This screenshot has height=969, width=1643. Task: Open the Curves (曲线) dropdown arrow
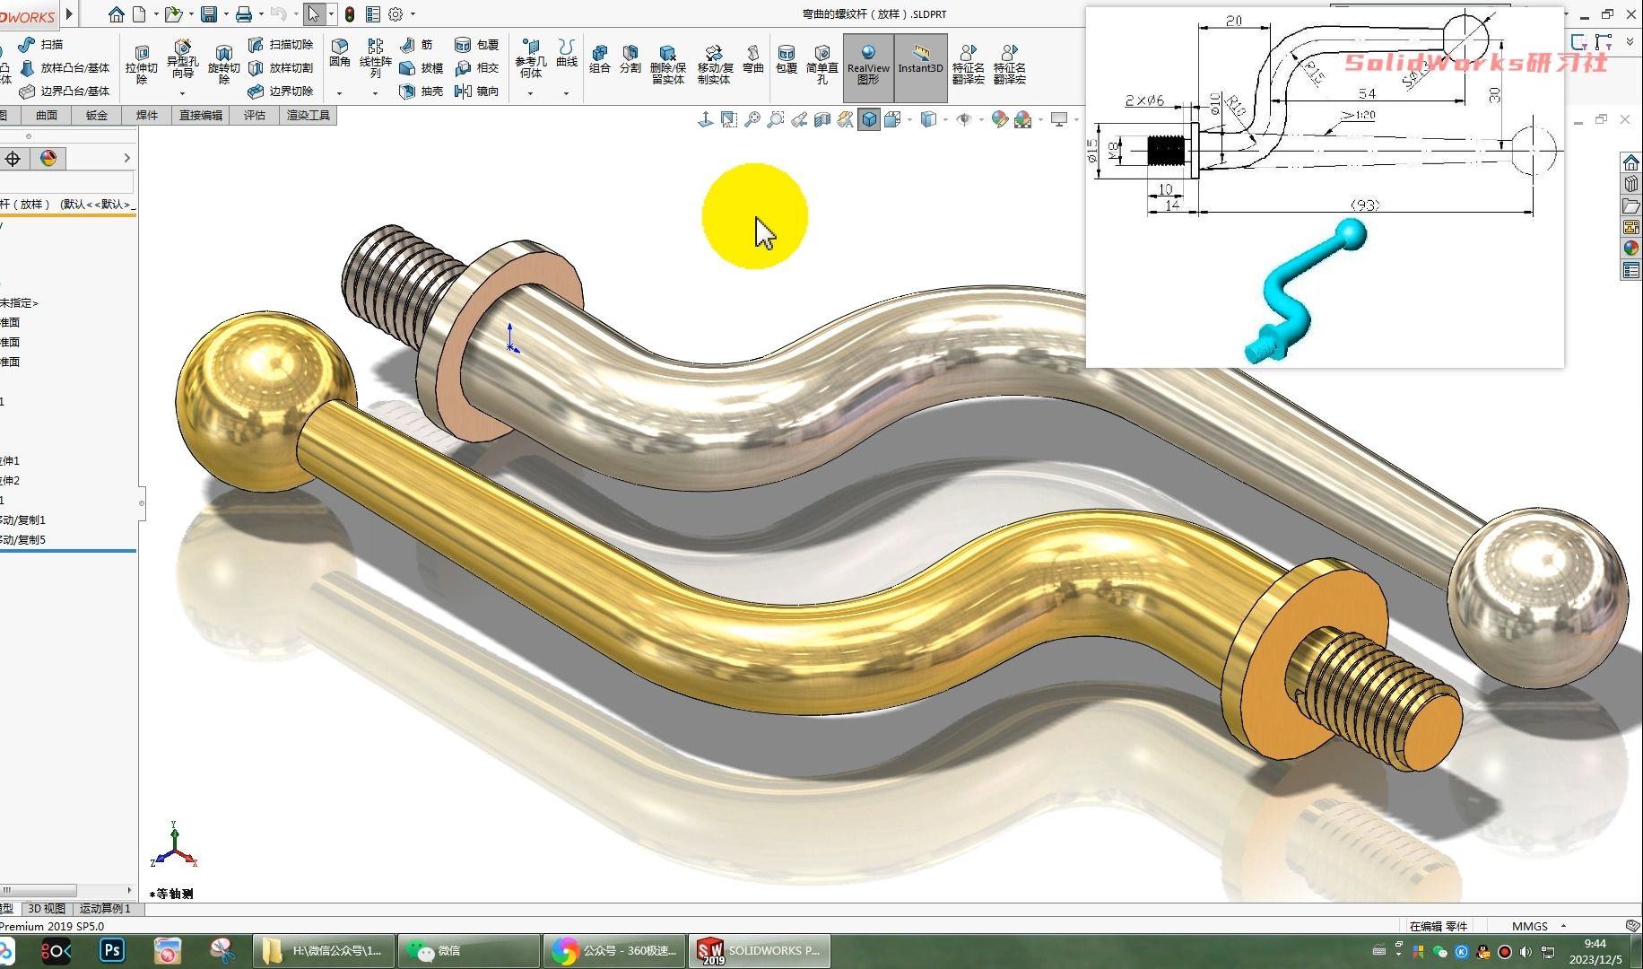click(x=566, y=93)
